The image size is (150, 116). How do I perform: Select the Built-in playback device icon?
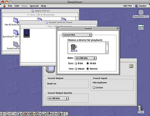point(74,48)
